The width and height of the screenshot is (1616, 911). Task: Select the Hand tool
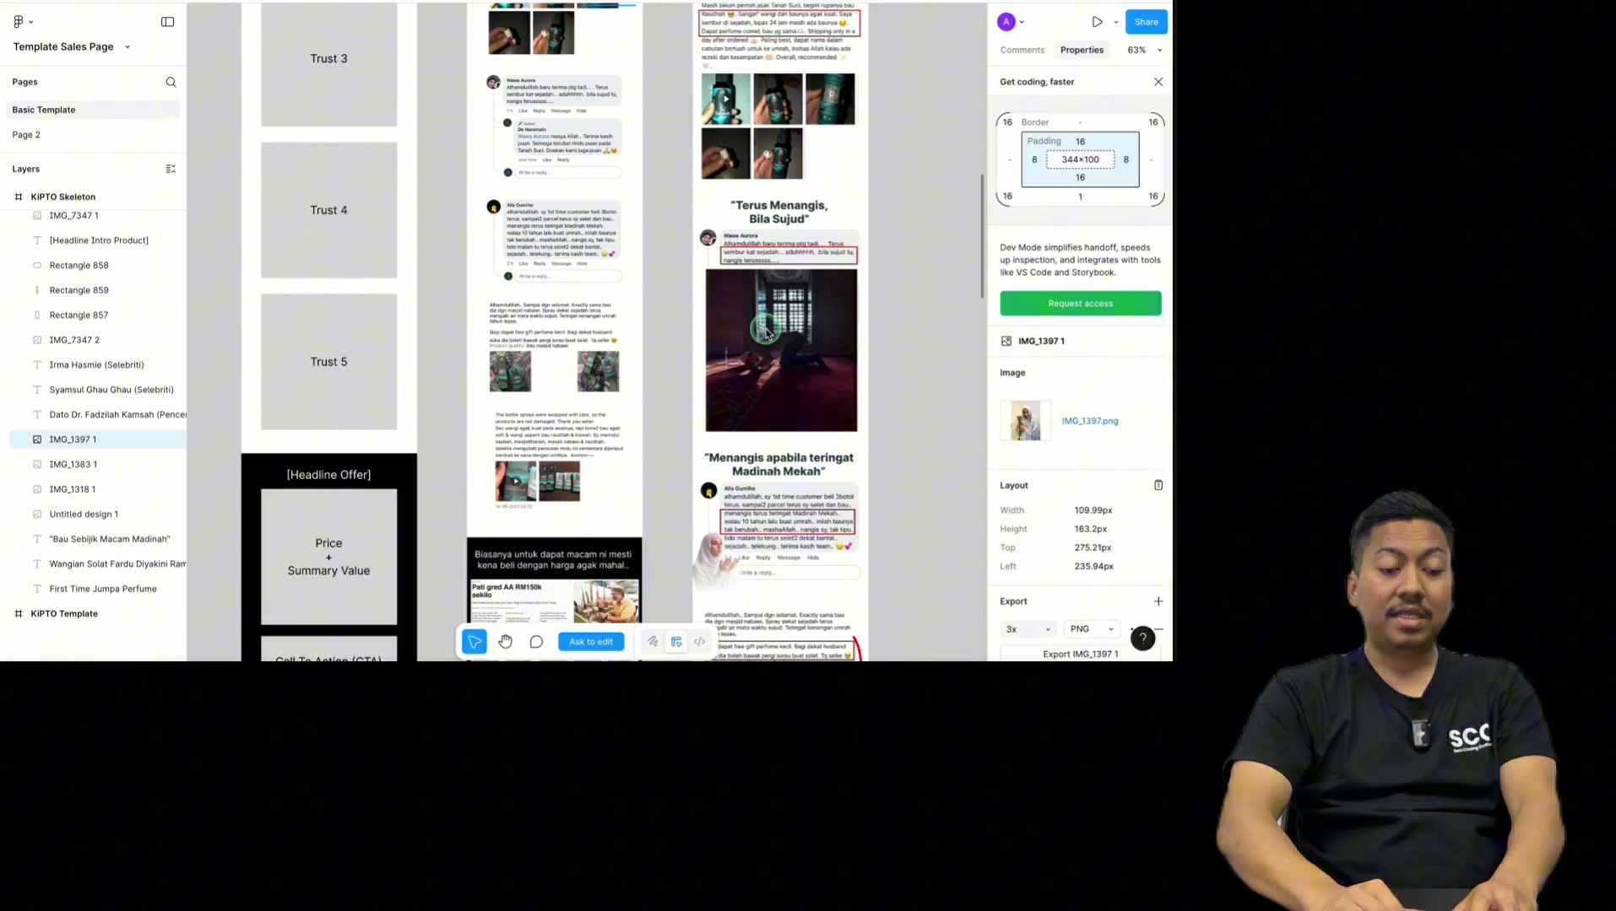[505, 642]
